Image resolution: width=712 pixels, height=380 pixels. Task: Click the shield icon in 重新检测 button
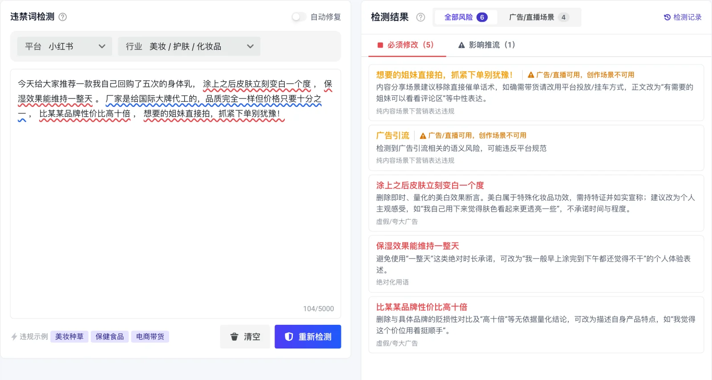point(289,337)
